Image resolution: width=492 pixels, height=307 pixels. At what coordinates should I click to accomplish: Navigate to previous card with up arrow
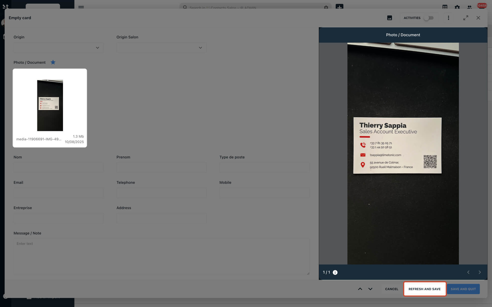coord(360,289)
